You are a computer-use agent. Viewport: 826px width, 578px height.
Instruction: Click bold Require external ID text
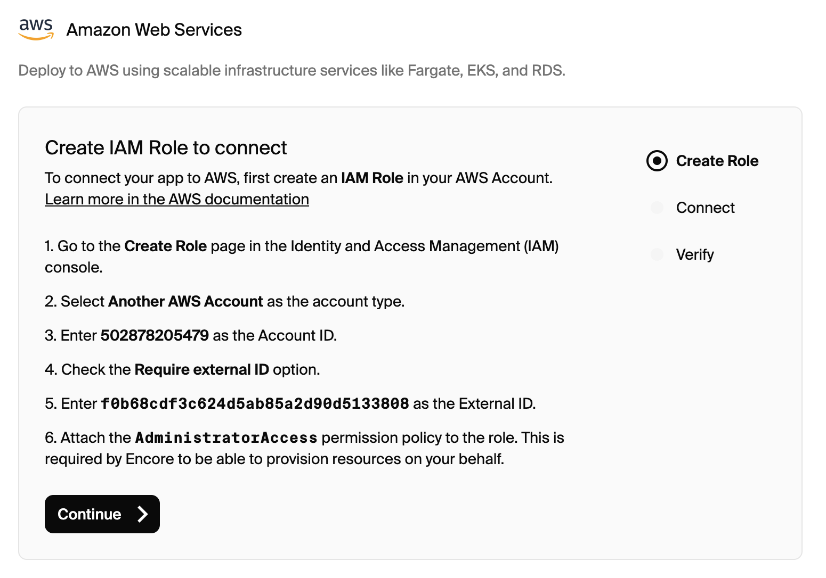[201, 369]
